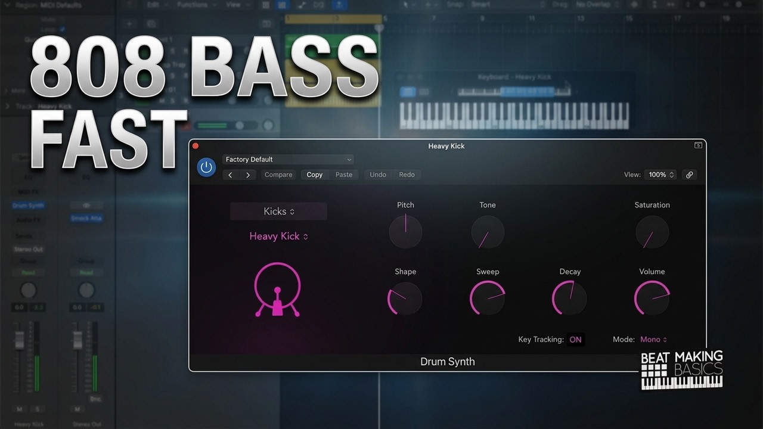This screenshot has height=429, width=763.
Task: Click the Undo button in plugin header
Action: click(378, 175)
